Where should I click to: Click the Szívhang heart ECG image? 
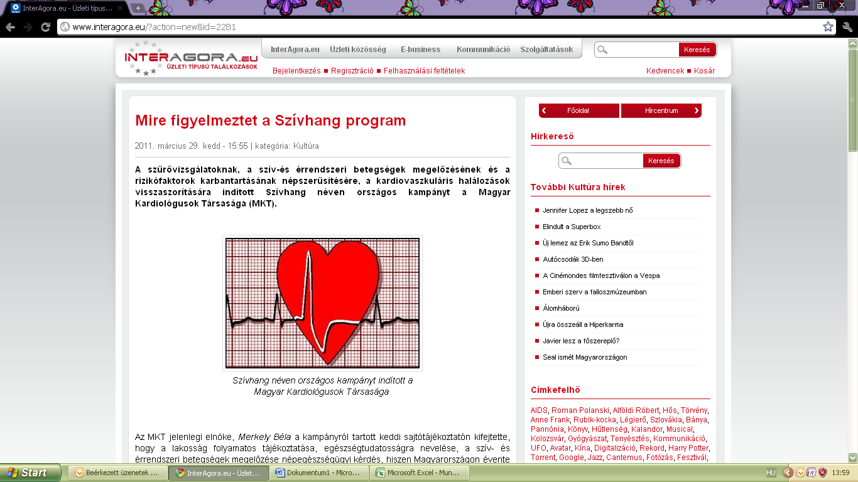pyautogui.click(x=322, y=303)
